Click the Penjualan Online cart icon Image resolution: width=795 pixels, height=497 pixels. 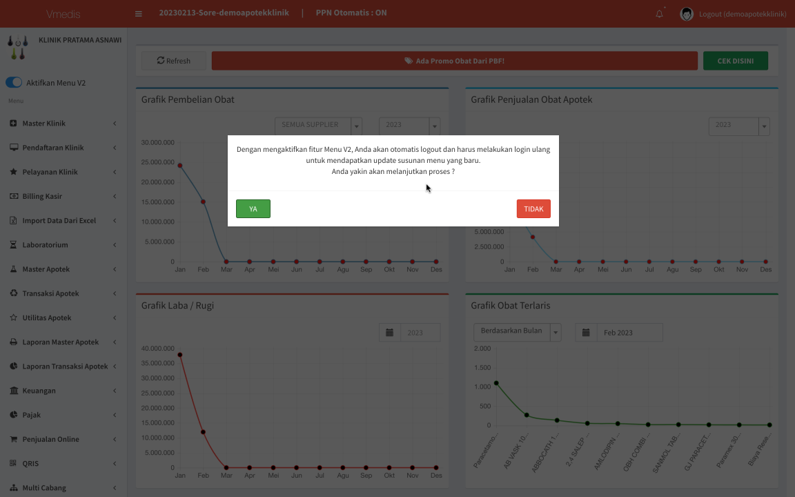[14, 439]
